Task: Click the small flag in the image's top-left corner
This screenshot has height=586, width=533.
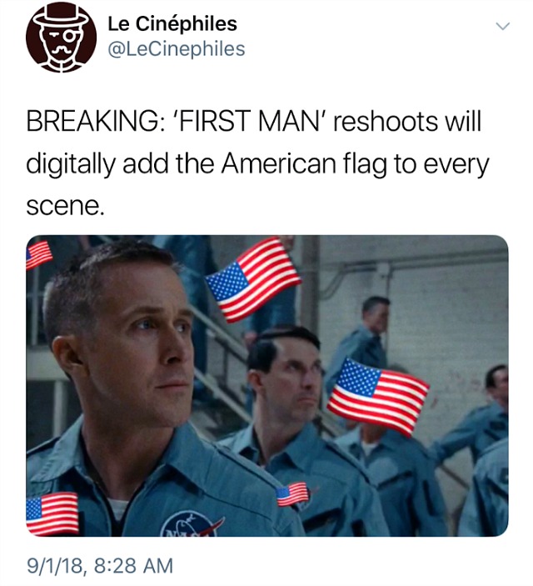Action: coord(38,254)
